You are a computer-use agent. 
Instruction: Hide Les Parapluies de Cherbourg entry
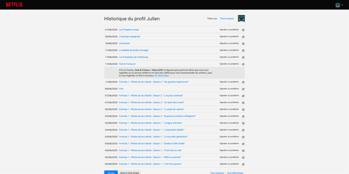point(243,57)
